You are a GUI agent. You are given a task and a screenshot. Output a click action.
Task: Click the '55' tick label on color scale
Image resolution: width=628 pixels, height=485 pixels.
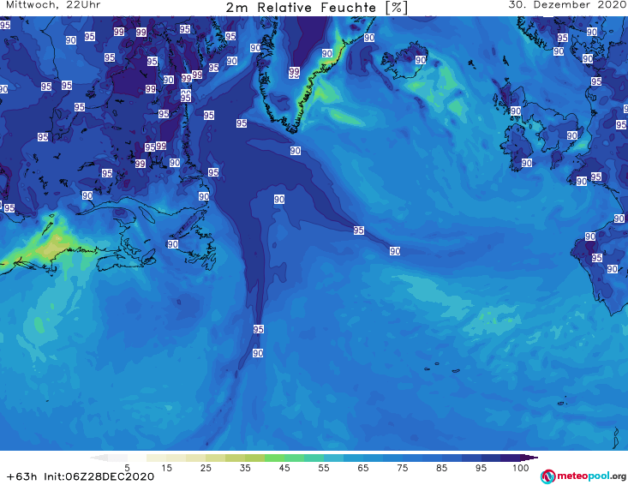(x=324, y=468)
